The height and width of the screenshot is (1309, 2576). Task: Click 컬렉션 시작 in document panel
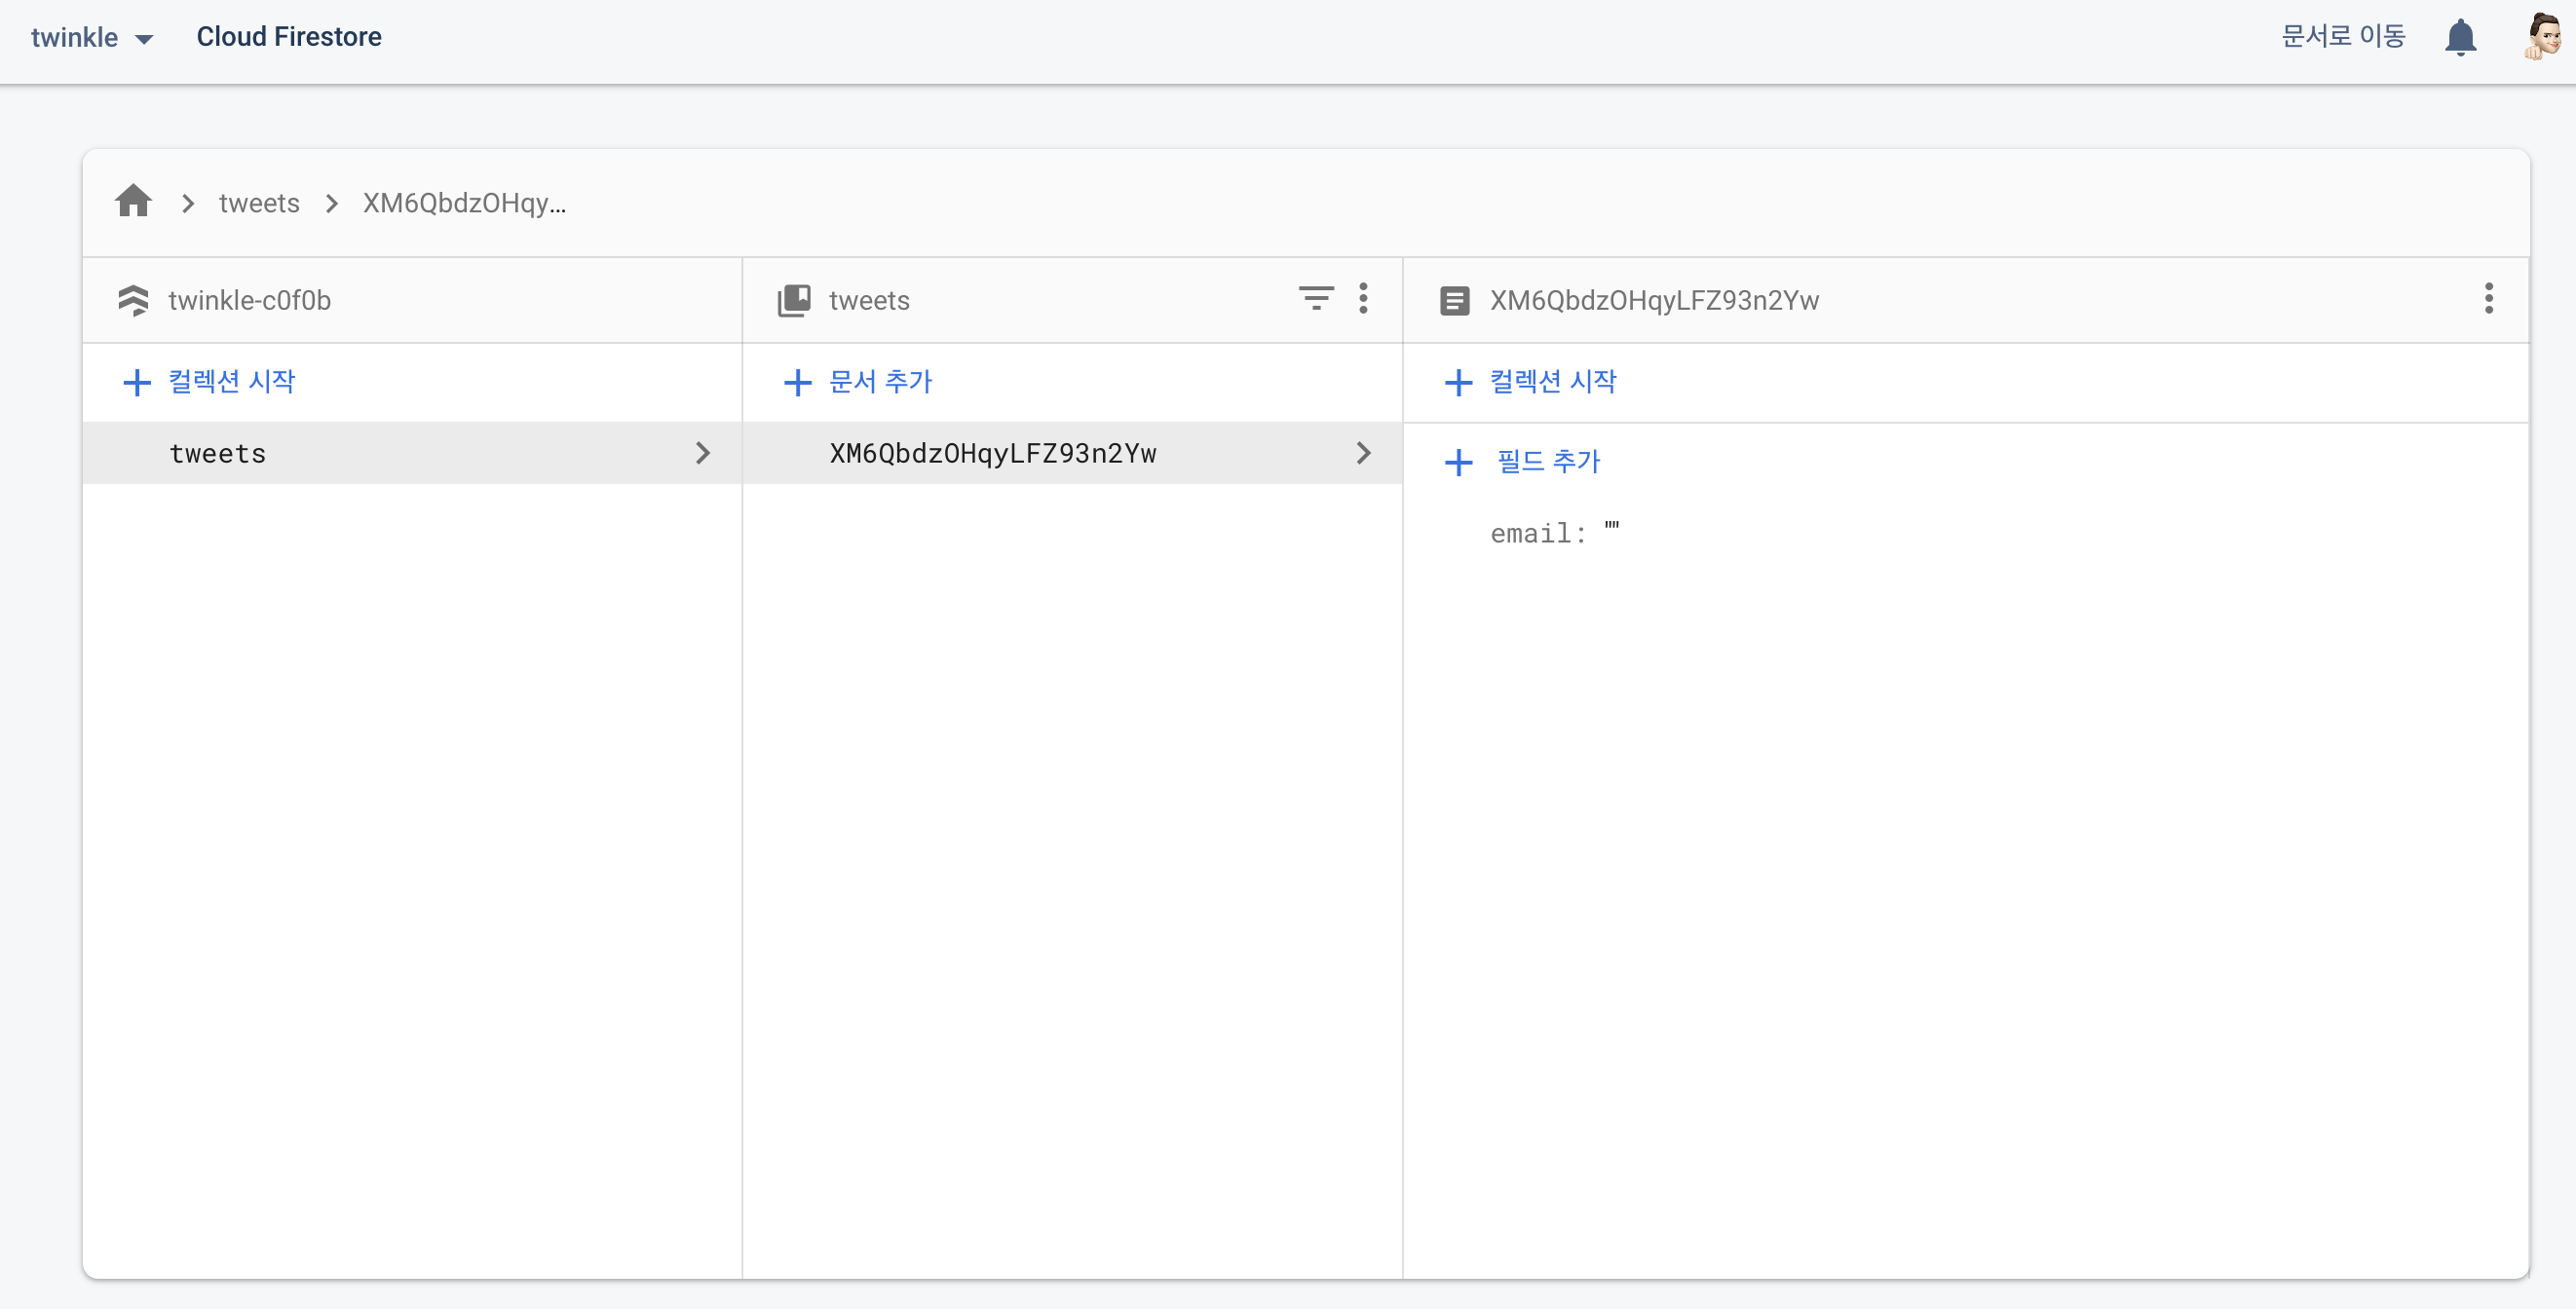(x=1552, y=381)
